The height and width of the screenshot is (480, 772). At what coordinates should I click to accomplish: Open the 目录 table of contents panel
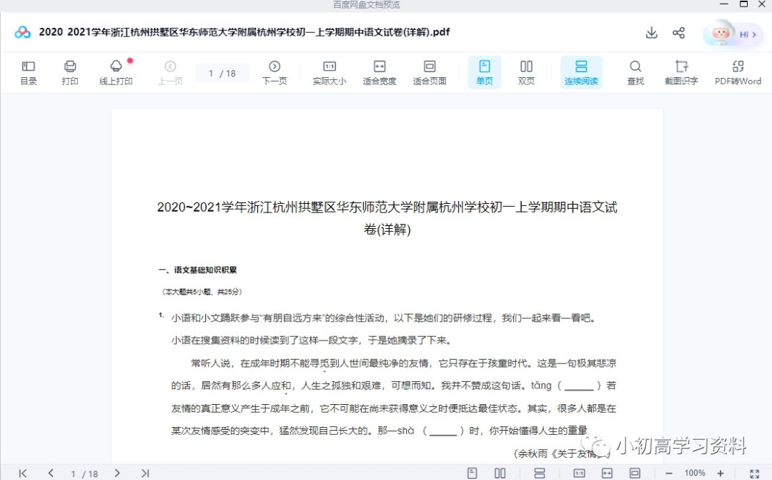[x=29, y=72]
